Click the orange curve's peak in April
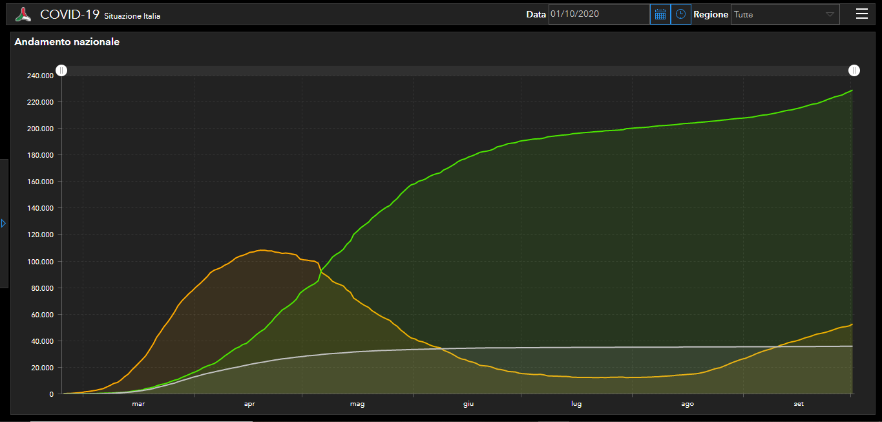882x422 pixels. pos(262,250)
